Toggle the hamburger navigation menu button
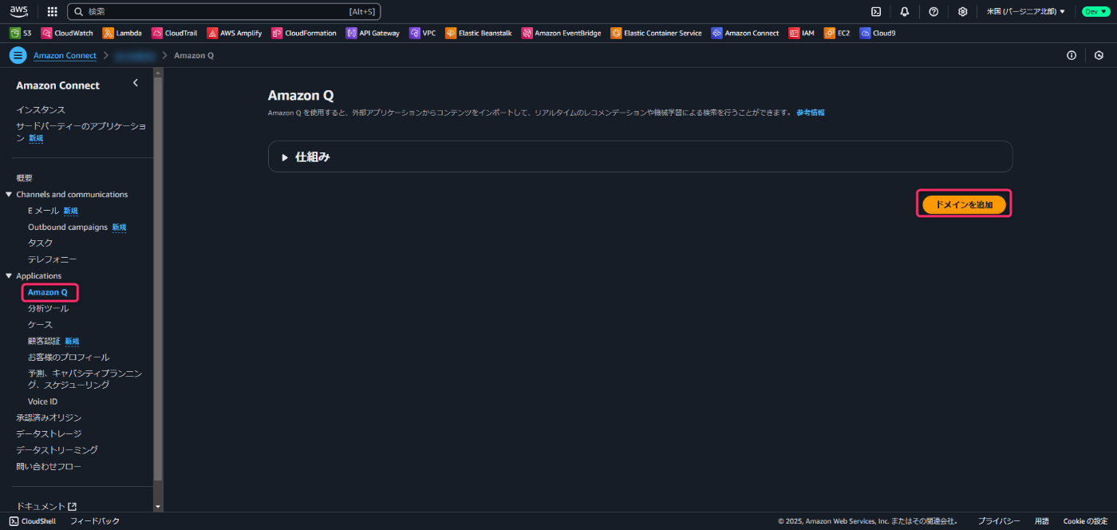This screenshot has height=530, width=1117. [18, 55]
